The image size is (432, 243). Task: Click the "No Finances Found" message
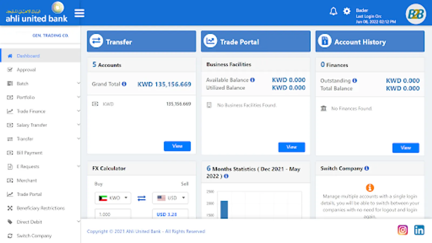[352, 109]
